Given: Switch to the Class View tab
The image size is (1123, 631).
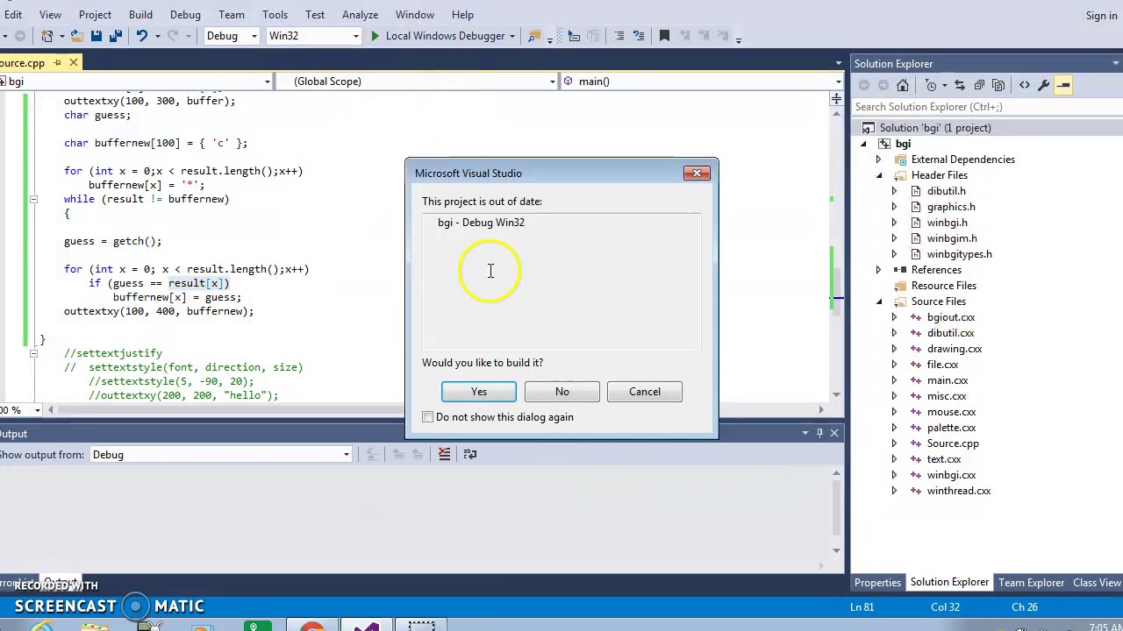Looking at the screenshot, I should coord(1097,583).
